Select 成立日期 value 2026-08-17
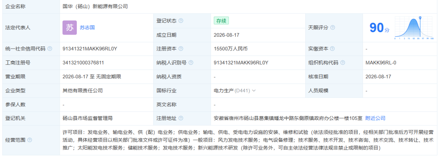 [x=226, y=35]
